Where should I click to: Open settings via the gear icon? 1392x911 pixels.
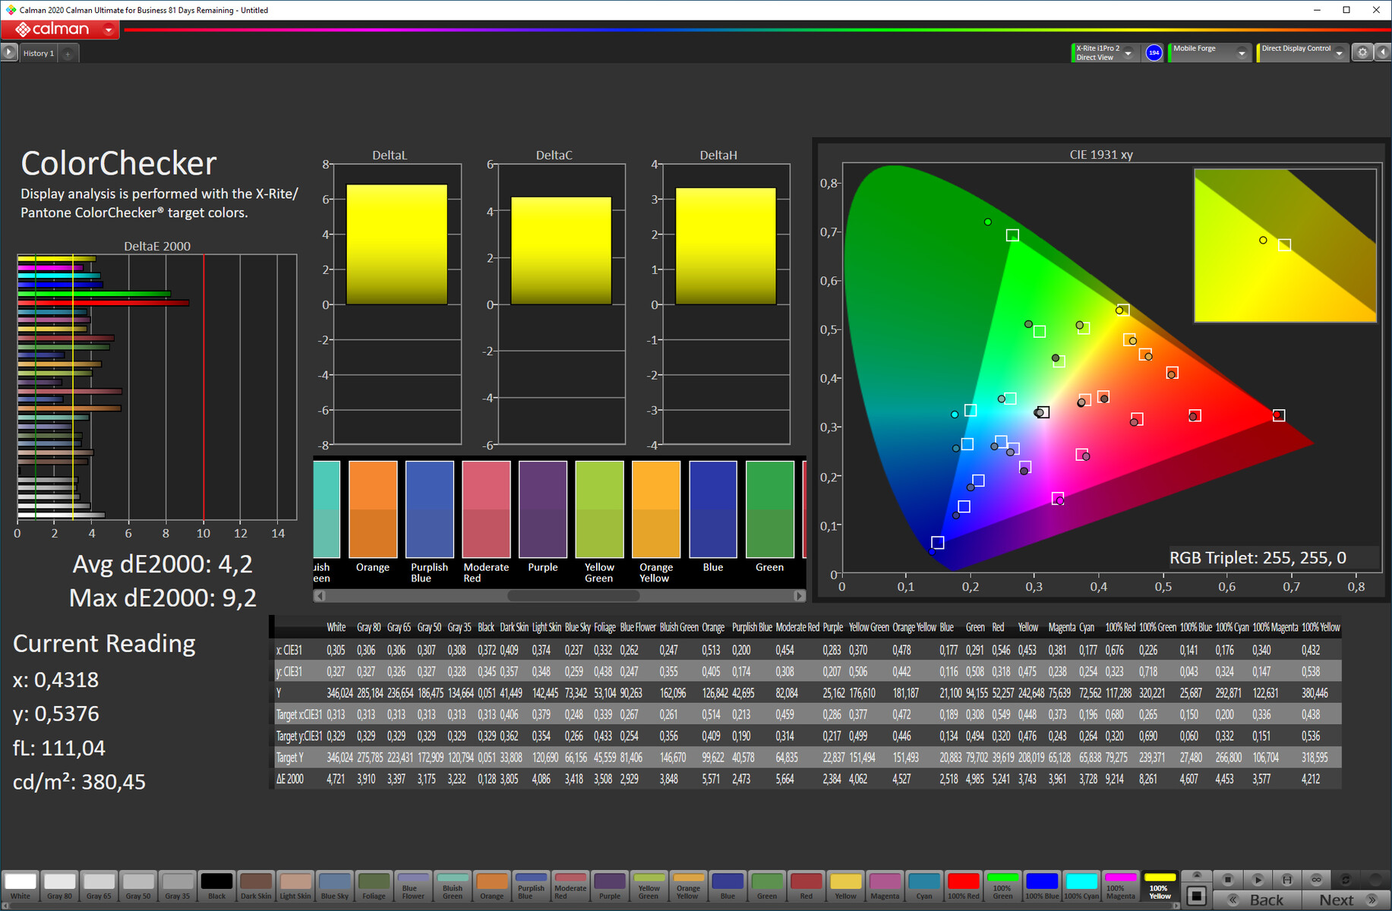(1362, 52)
